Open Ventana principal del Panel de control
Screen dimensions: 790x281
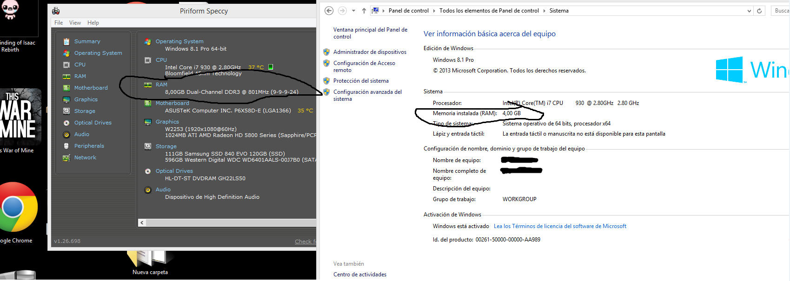[370, 33]
